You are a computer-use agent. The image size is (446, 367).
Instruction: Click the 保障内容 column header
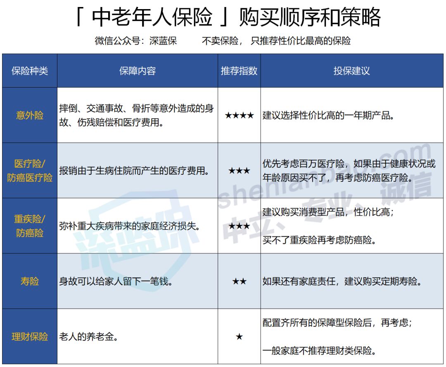coord(138,71)
